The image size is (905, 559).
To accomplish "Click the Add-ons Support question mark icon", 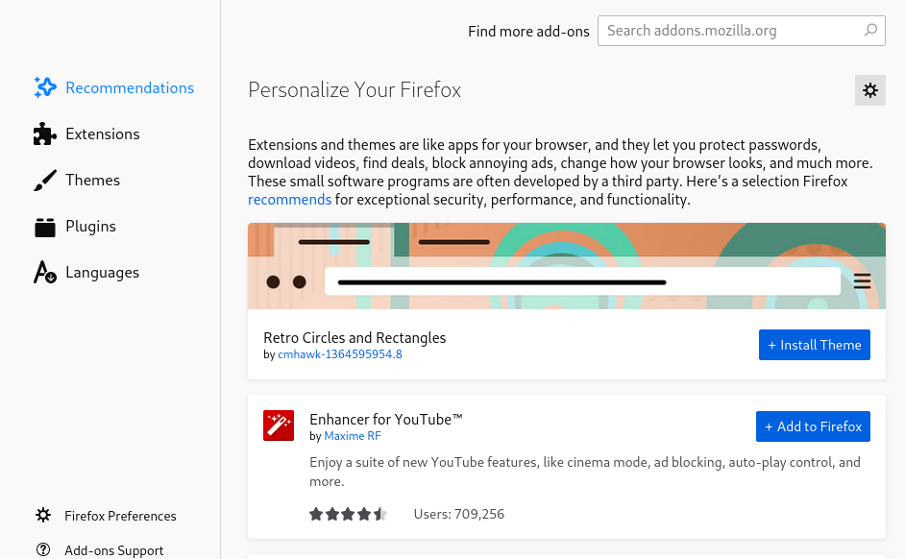I will point(43,550).
